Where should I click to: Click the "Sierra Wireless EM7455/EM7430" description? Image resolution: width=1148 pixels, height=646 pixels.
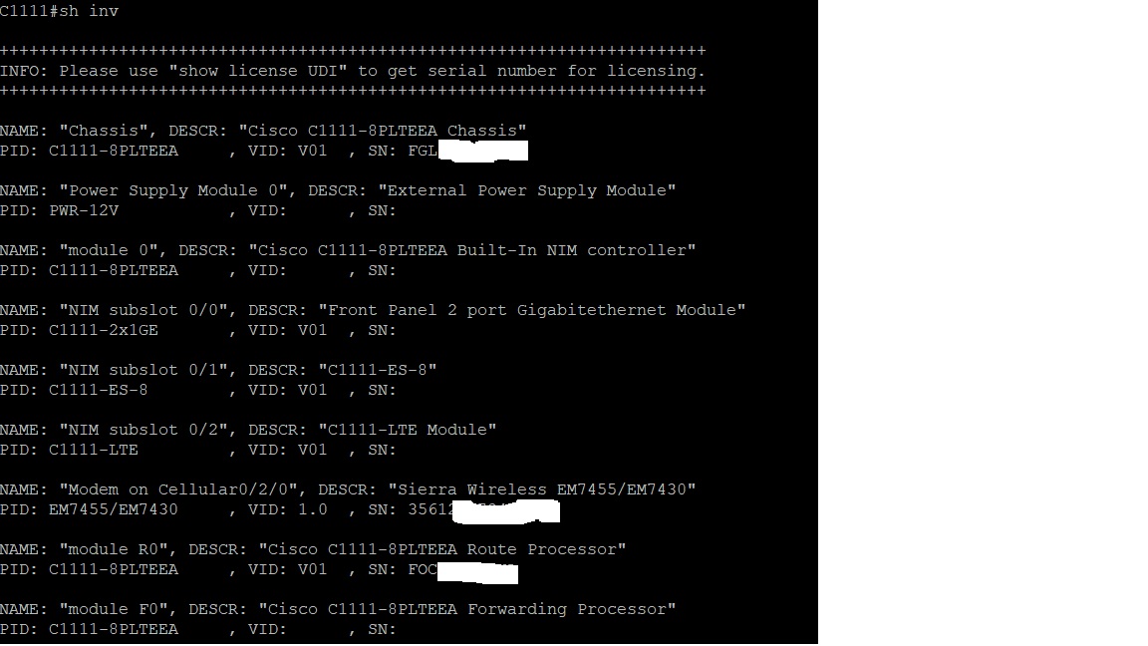click(x=542, y=490)
